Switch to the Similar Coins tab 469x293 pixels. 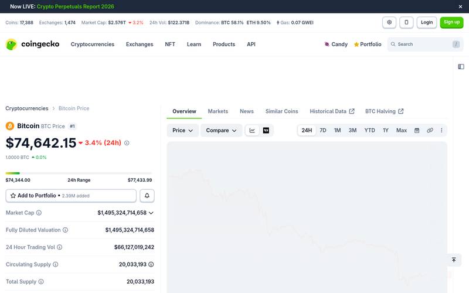(281, 111)
